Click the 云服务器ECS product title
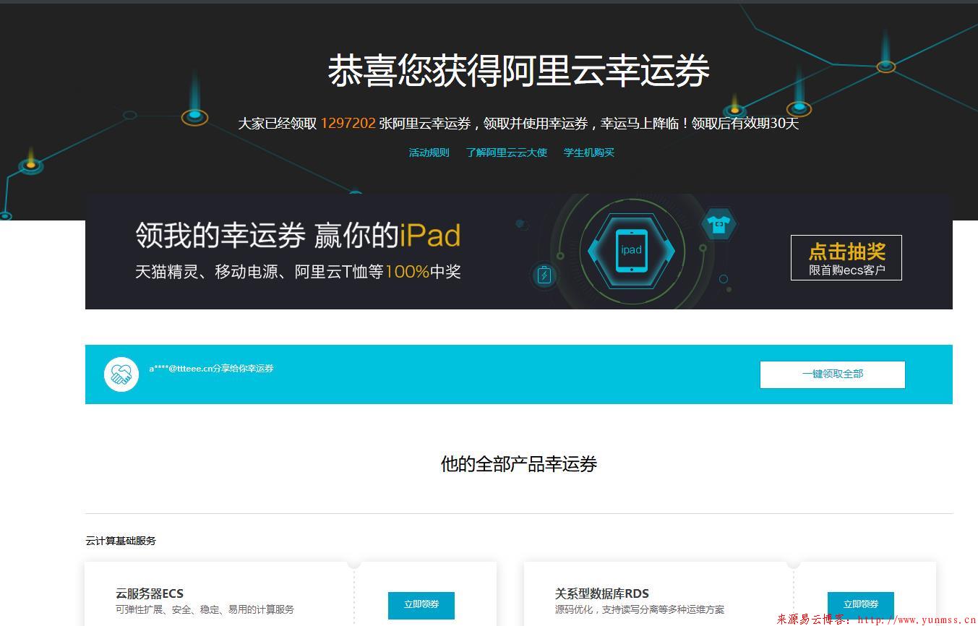This screenshot has height=626, width=978. click(150, 593)
